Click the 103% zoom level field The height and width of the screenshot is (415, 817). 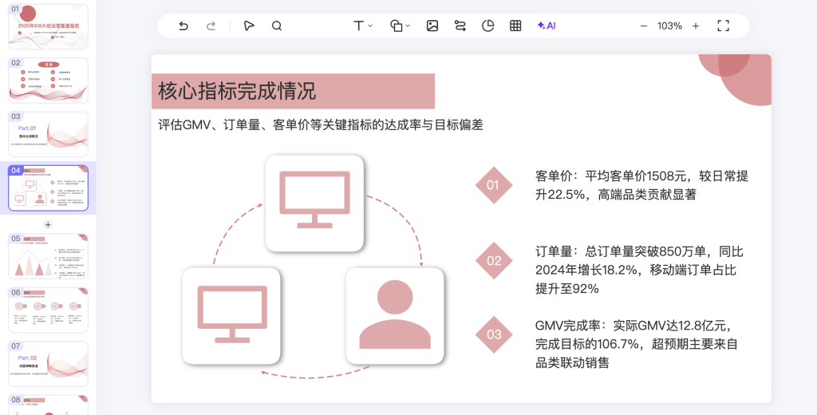click(x=669, y=26)
